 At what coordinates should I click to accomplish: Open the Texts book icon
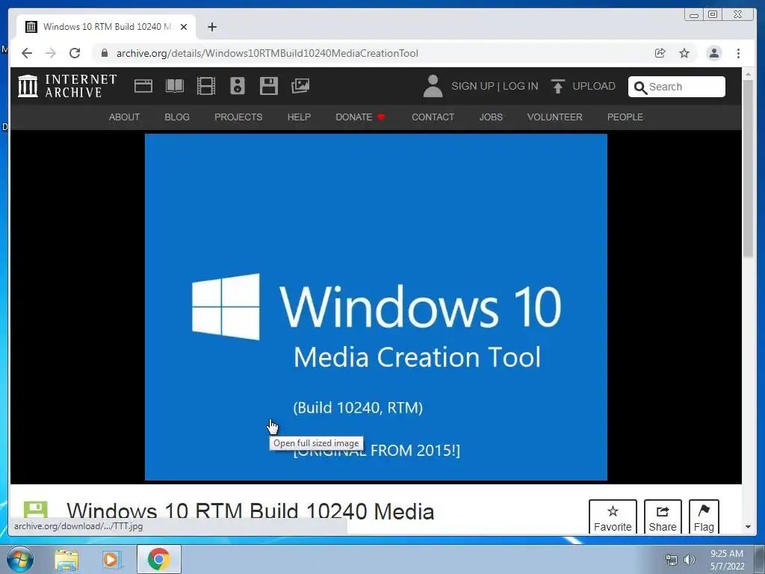pyautogui.click(x=175, y=87)
